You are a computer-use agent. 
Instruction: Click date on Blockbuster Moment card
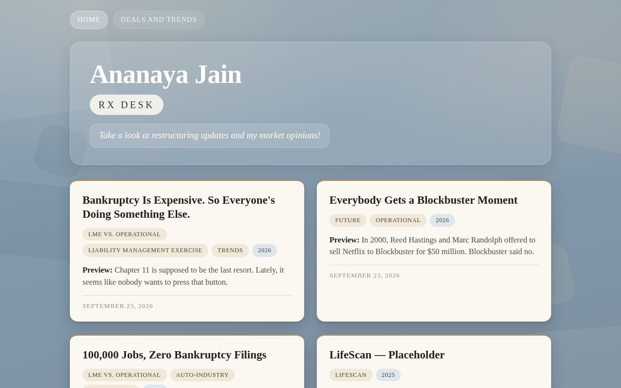tap(365, 275)
